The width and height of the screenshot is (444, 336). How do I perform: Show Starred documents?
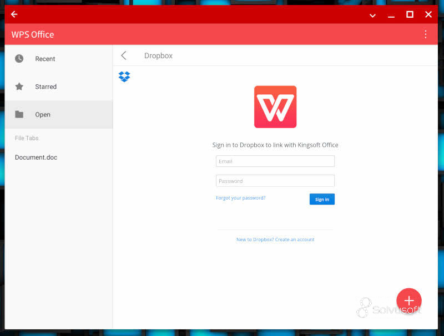tap(59, 86)
